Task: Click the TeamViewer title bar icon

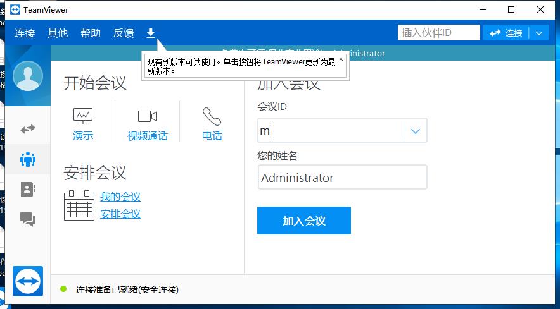Action: pos(15,9)
